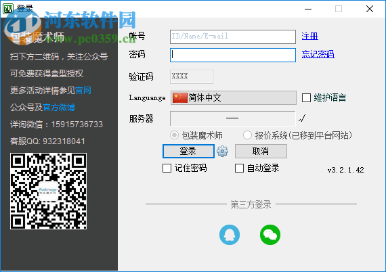Open the 服务器 server dropdown
Viewport: 386px width, 272px height.
click(x=233, y=118)
